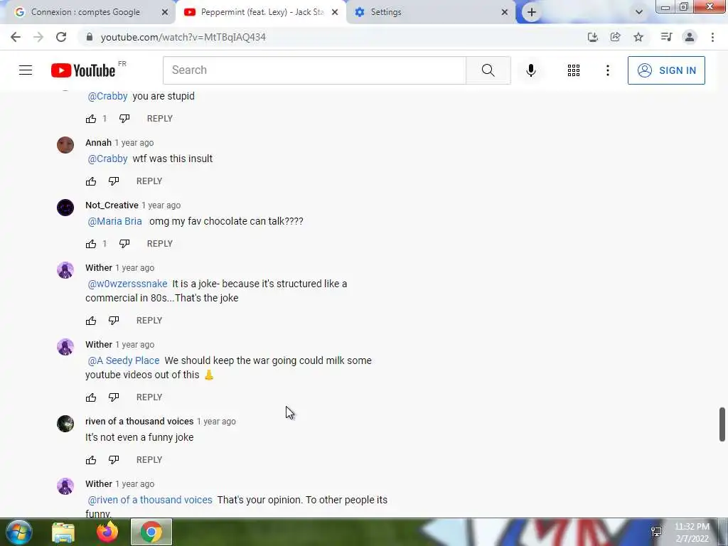Activate voice search microphone icon
This screenshot has height=546, width=728.
530,70
